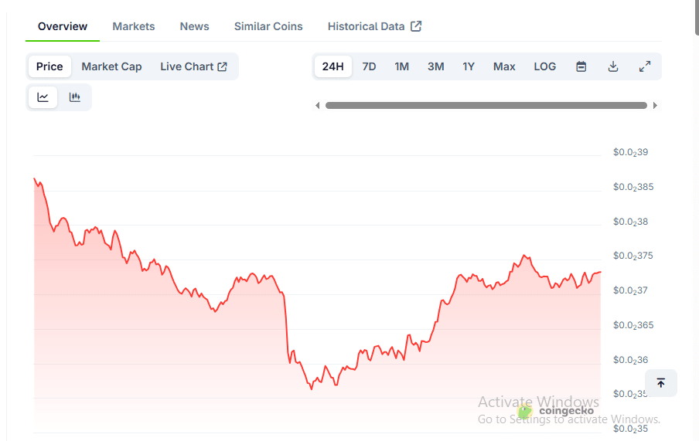Choose the 1Y time range
The image size is (699, 441).
tap(469, 66)
